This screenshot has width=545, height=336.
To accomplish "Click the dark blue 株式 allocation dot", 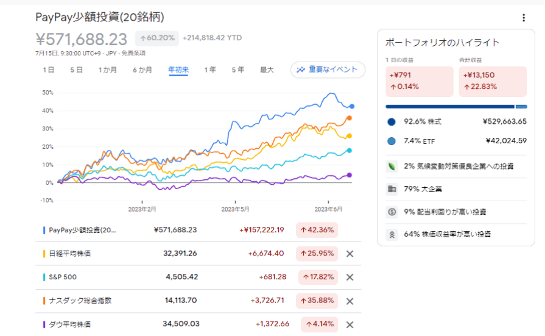I will 392,121.
